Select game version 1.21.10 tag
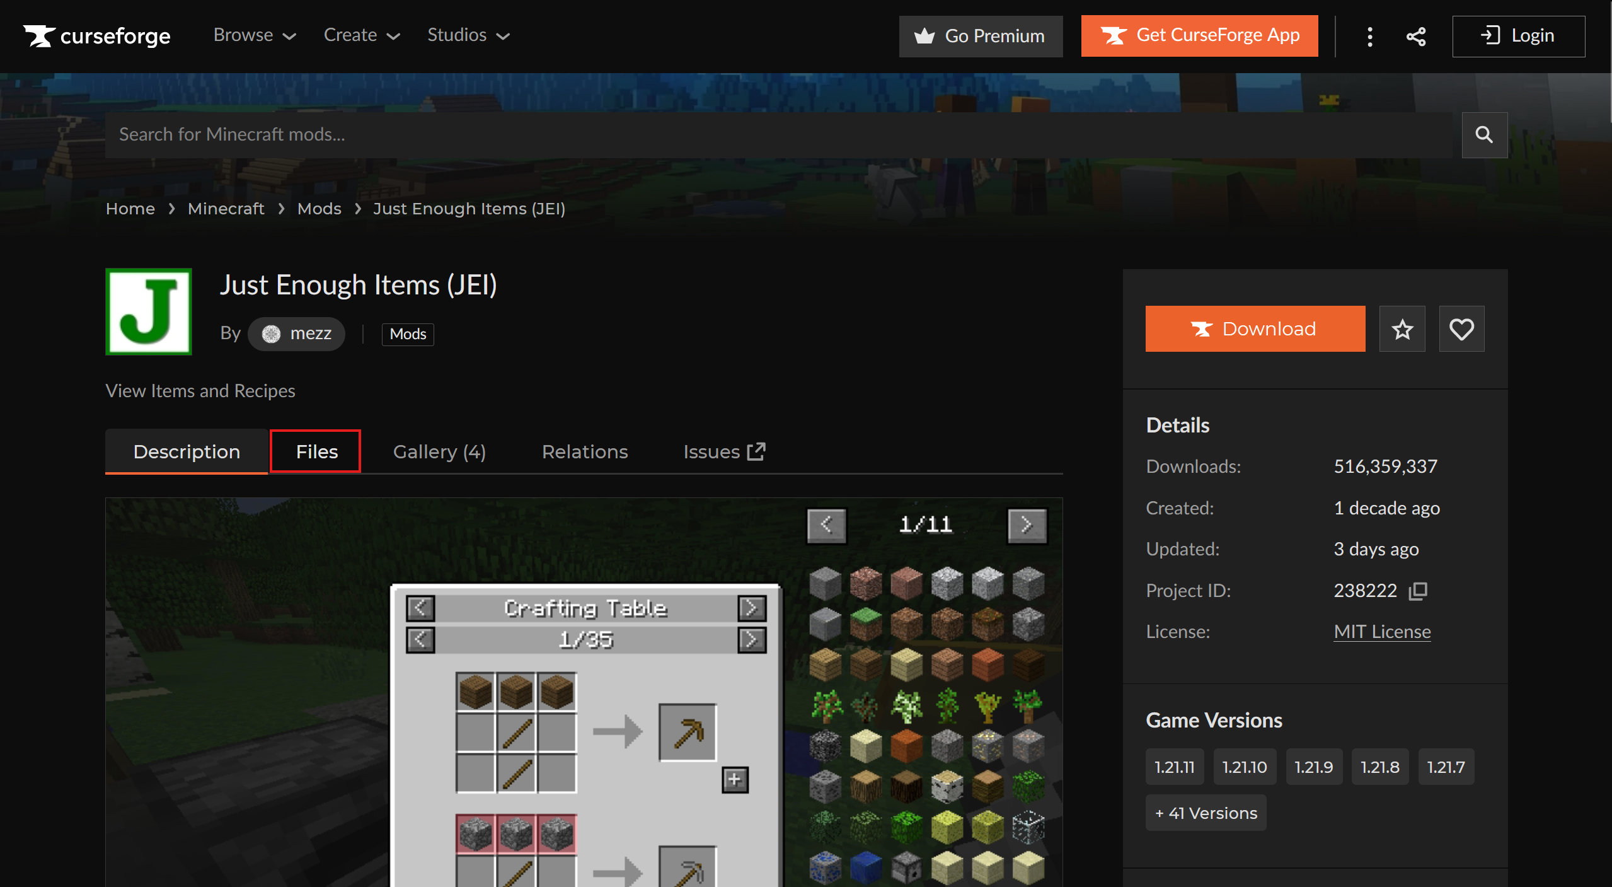The width and height of the screenshot is (1612, 887). coord(1244,767)
